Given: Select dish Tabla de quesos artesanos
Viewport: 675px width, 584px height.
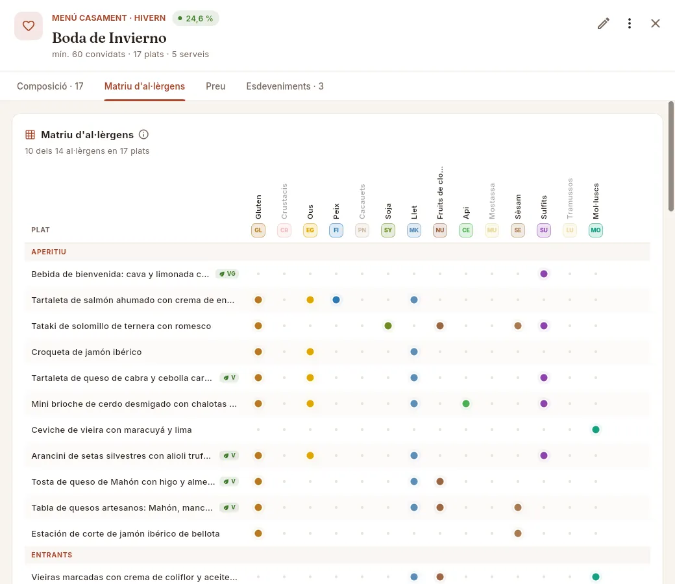Looking at the screenshot, I should tap(122, 508).
